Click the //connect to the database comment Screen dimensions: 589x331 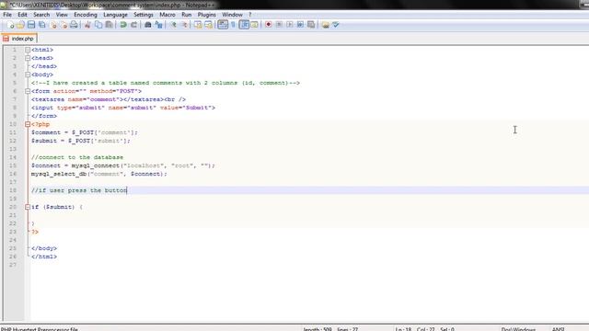[x=77, y=157]
